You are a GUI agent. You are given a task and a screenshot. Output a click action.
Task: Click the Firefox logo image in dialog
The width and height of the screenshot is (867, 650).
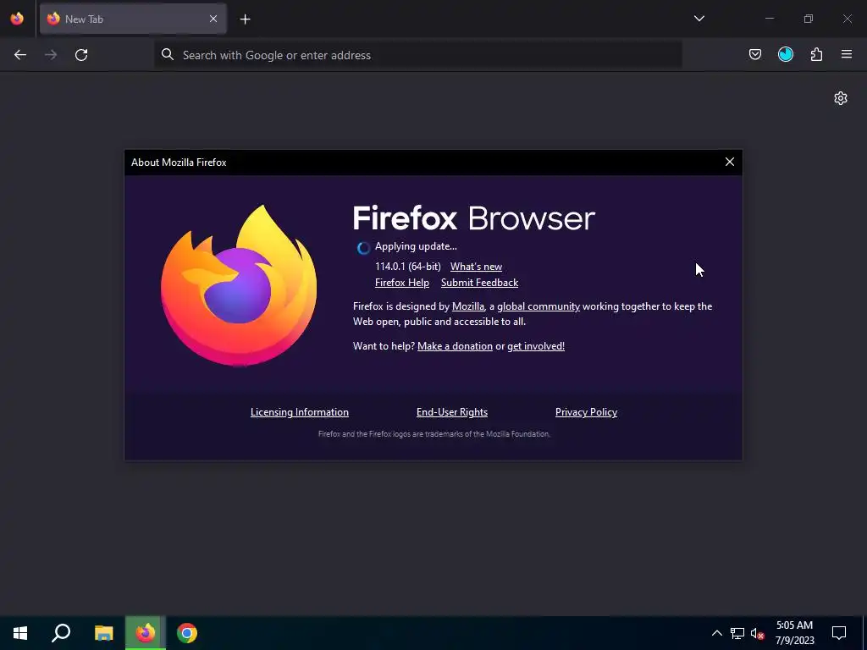(239, 285)
